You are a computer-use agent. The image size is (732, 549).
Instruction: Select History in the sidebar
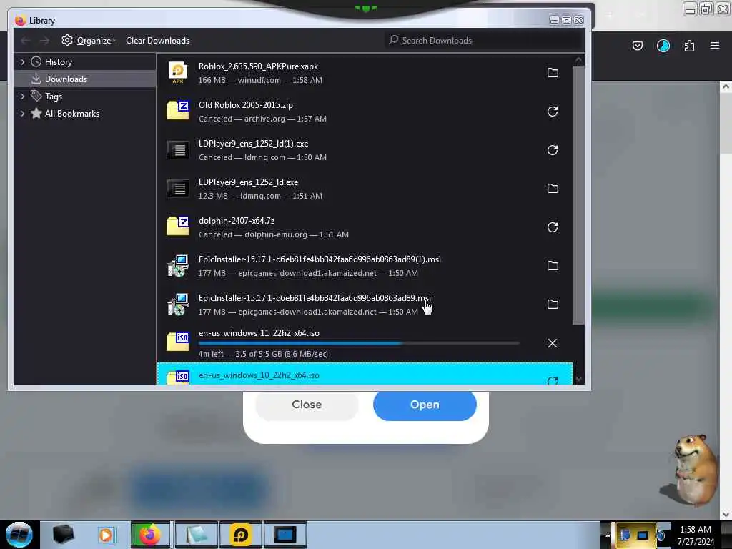tap(59, 62)
